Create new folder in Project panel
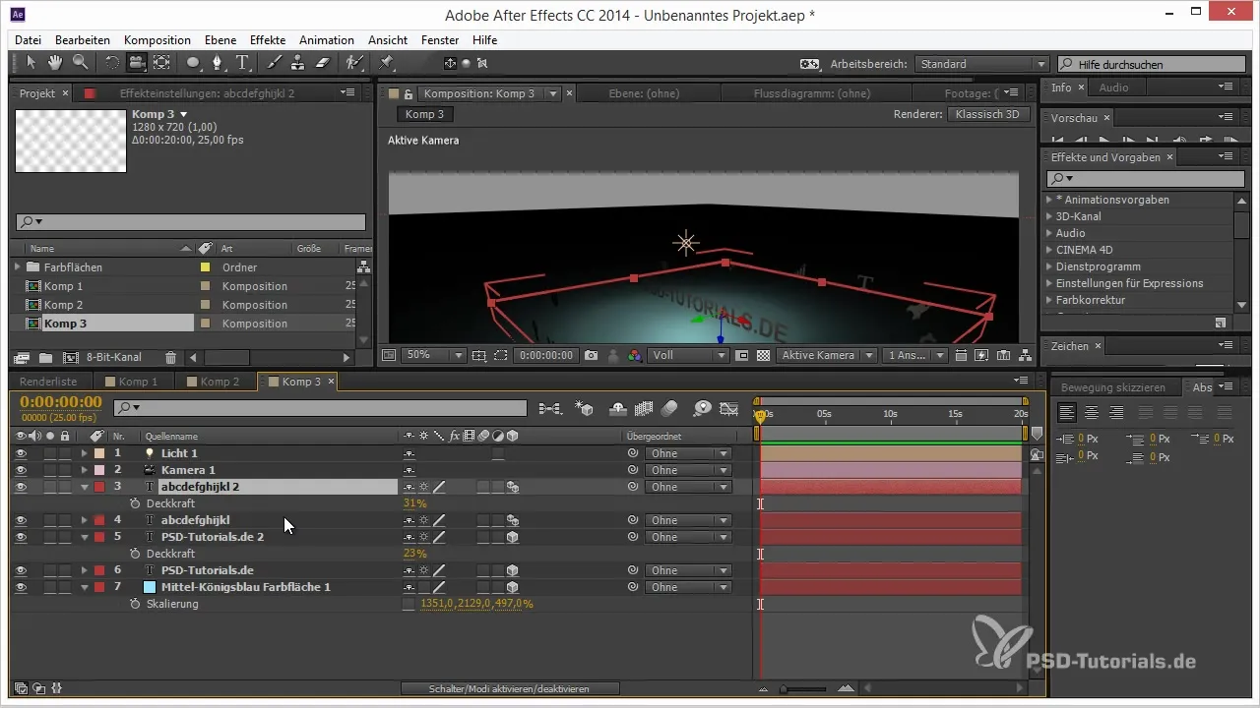The width and height of the screenshot is (1260, 708). click(x=46, y=358)
